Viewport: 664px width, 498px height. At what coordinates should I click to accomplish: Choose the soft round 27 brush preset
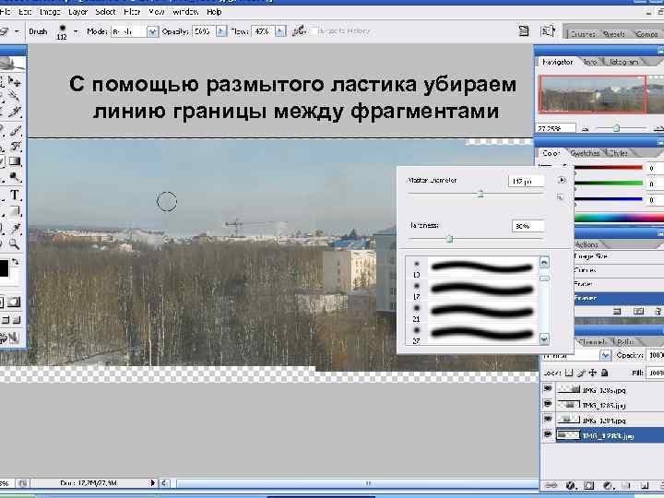point(471,335)
